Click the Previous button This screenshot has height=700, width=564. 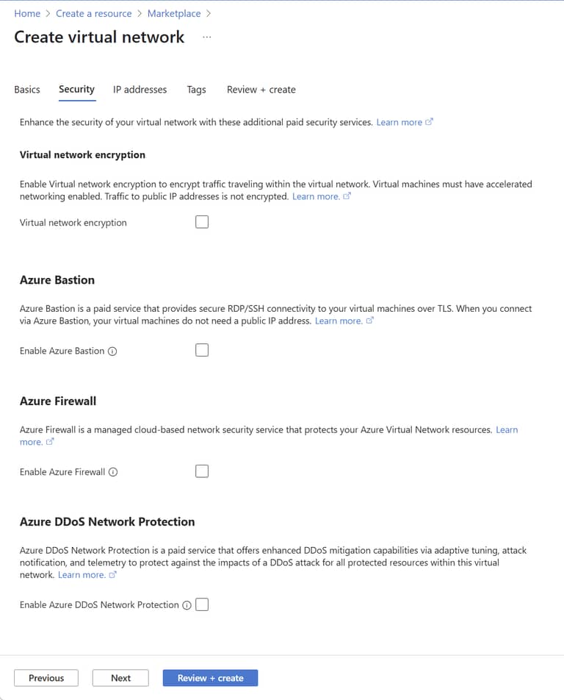pyautogui.click(x=46, y=677)
